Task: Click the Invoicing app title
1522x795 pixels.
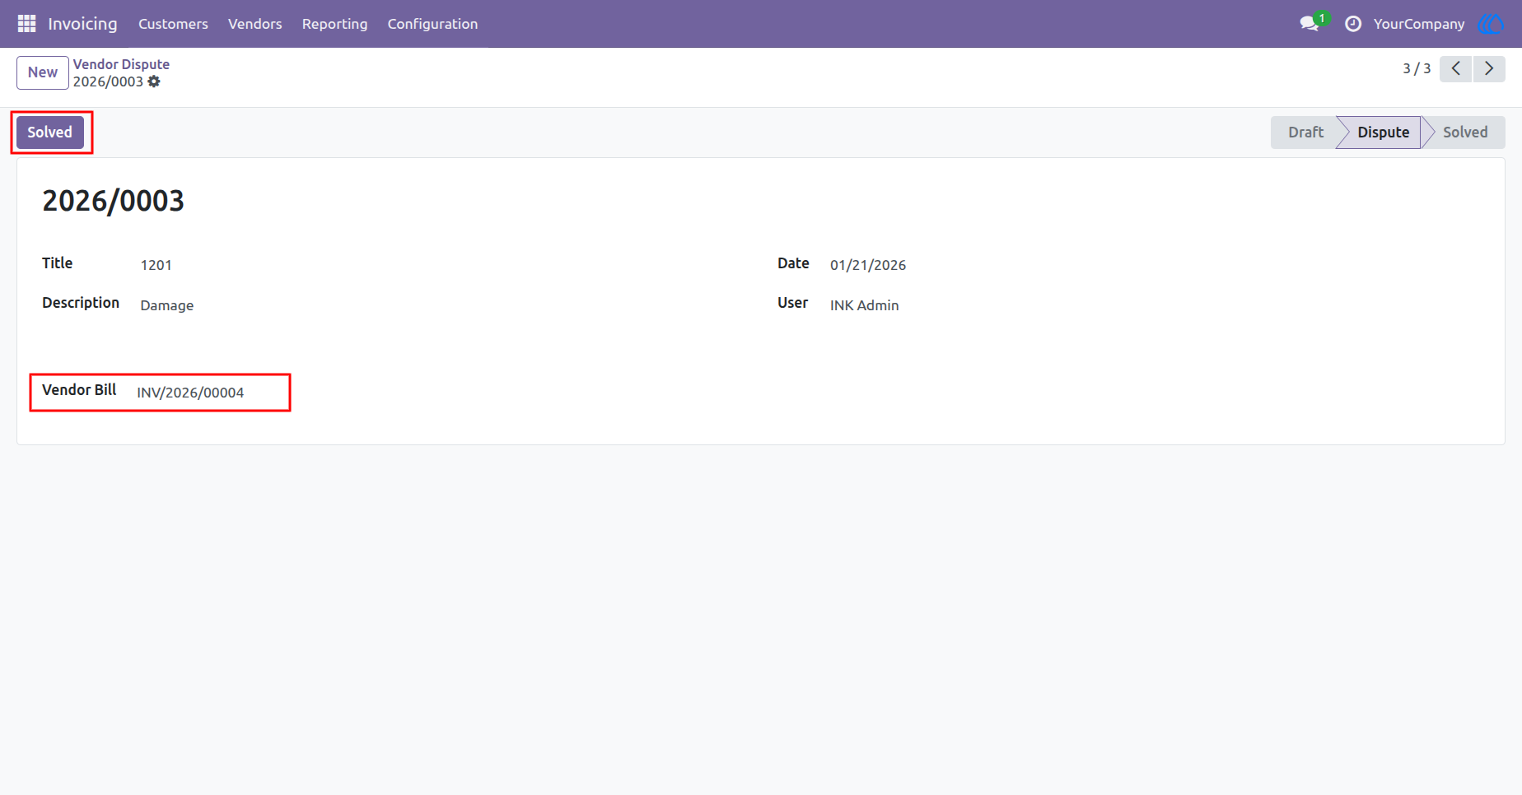Action: pos(82,24)
